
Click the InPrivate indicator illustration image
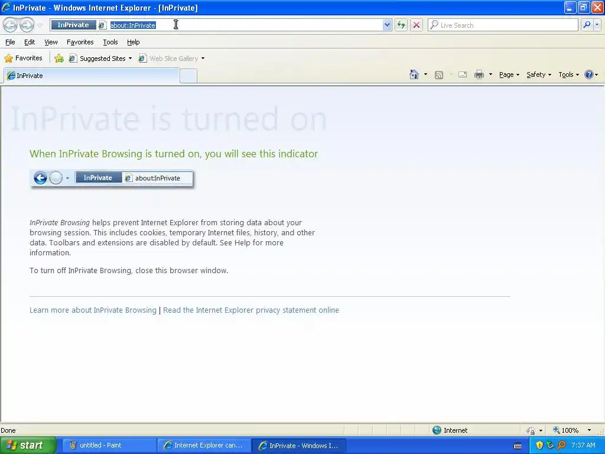click(x=112, y=179)
